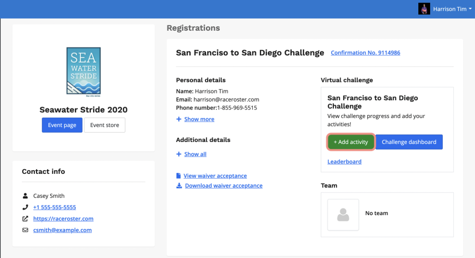Click the No team placeholder avatar
This screenshot has width=475, height=258.
(x=343, y=215)
